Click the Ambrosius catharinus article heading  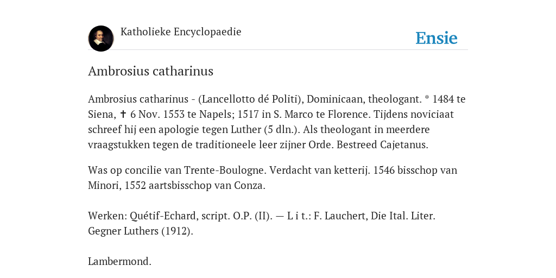point(151,71)
